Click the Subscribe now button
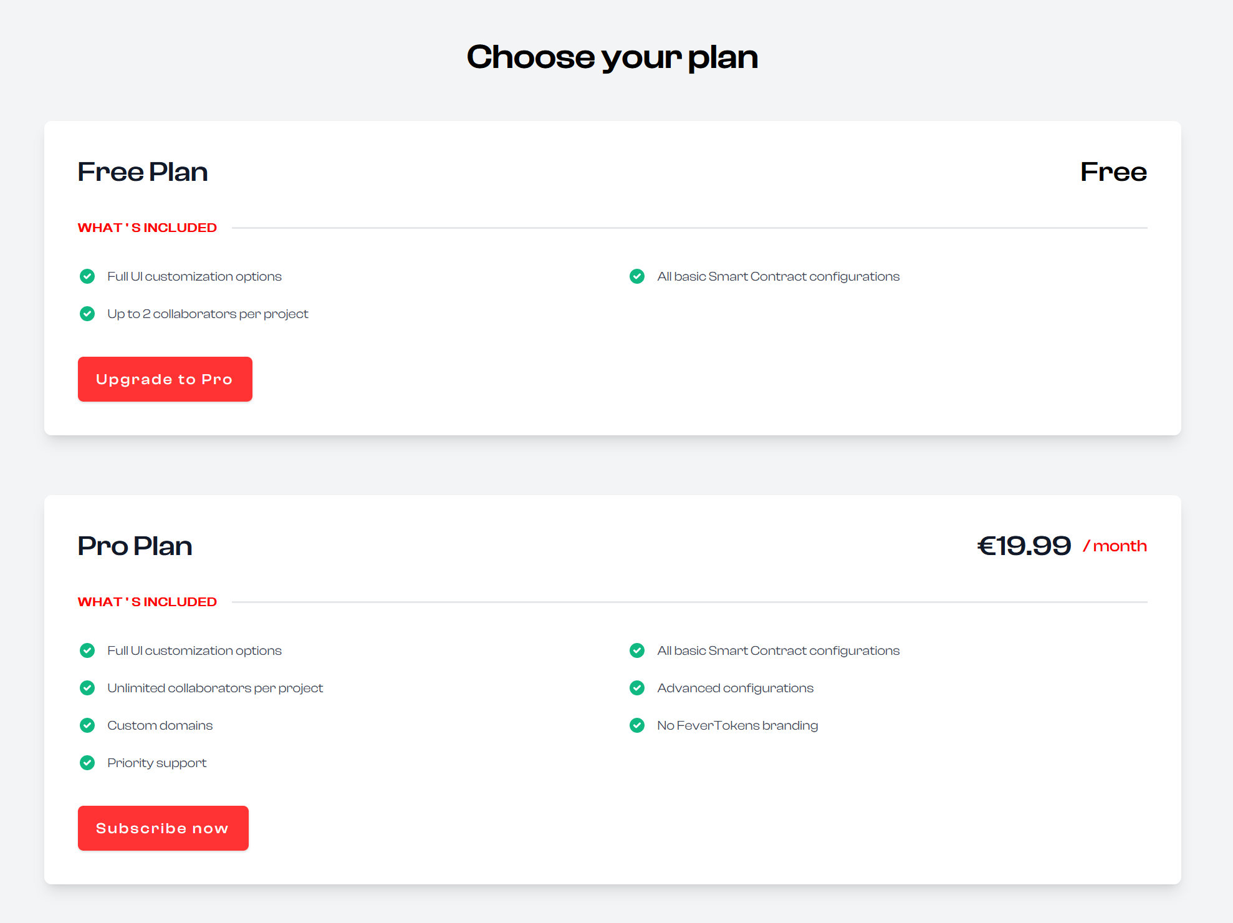Image resolution: width=1233 pixels, height=923 pixels. point(163,828)
